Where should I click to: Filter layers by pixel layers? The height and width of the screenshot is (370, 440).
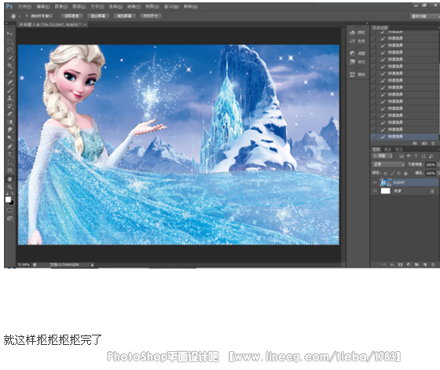401,156
